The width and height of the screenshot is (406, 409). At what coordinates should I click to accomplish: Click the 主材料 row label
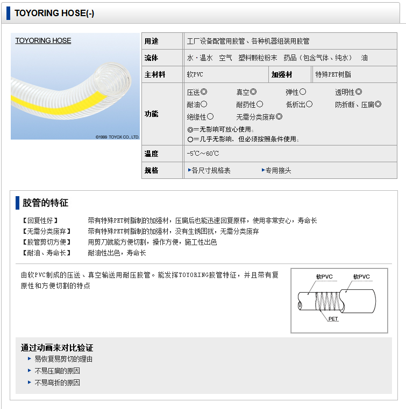(x=155, y=74)
